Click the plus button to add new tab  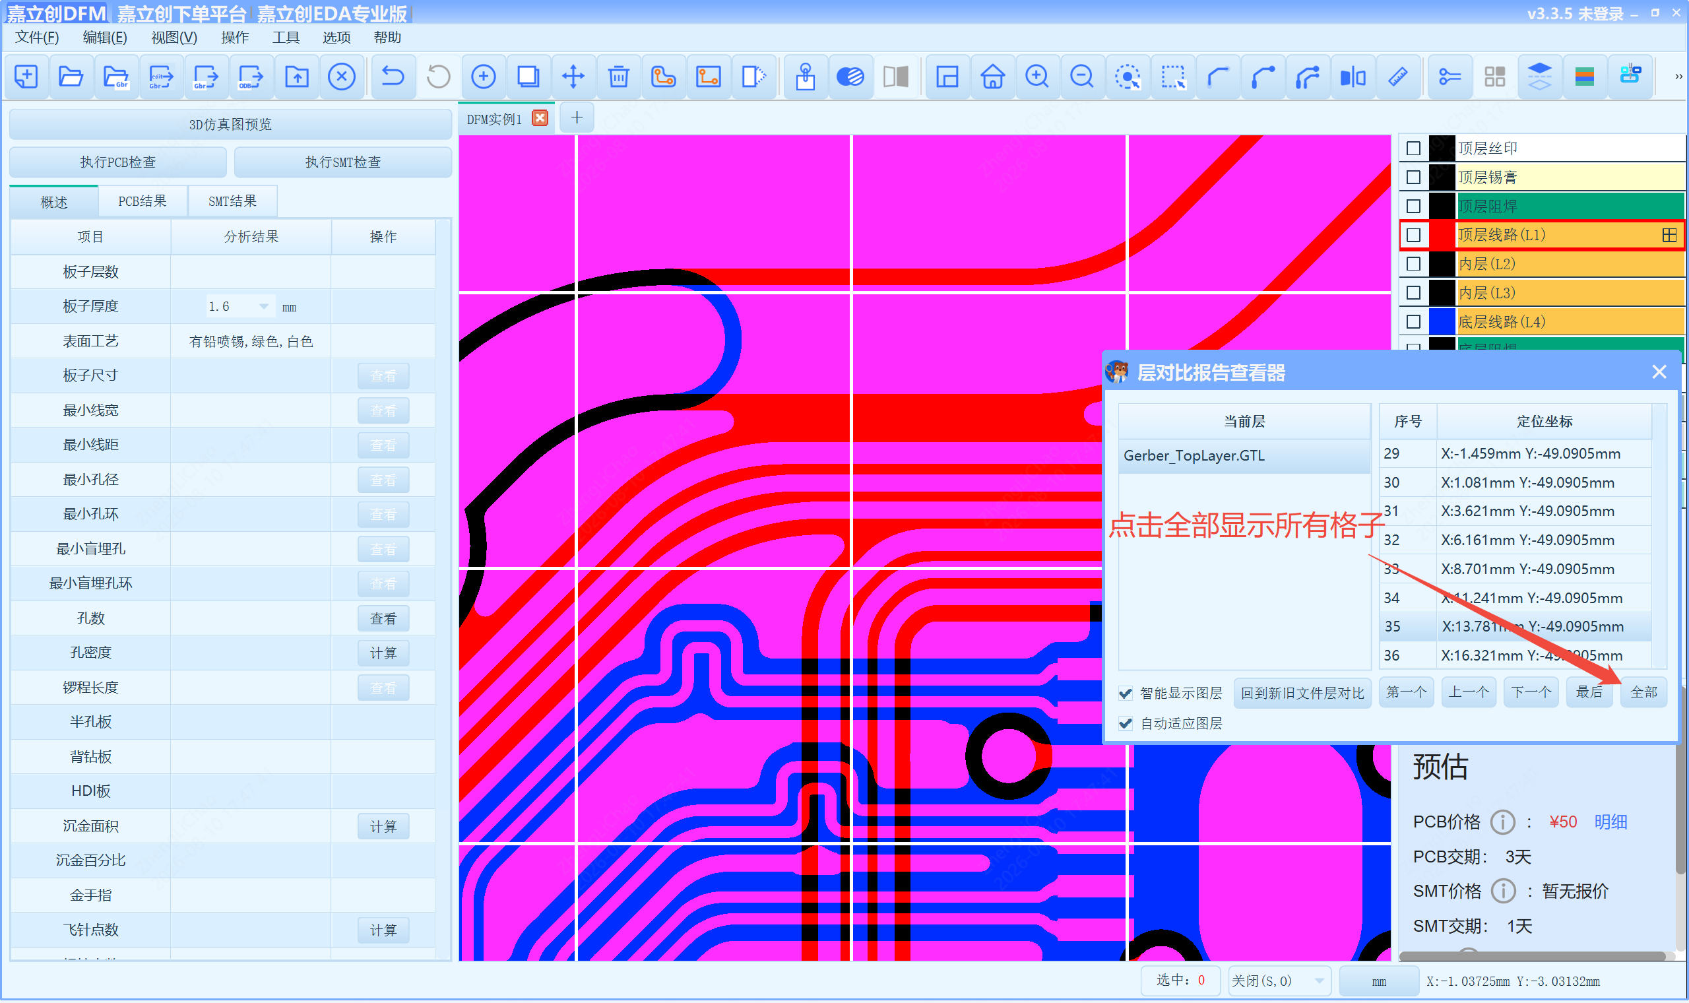[x=576, y=117]
